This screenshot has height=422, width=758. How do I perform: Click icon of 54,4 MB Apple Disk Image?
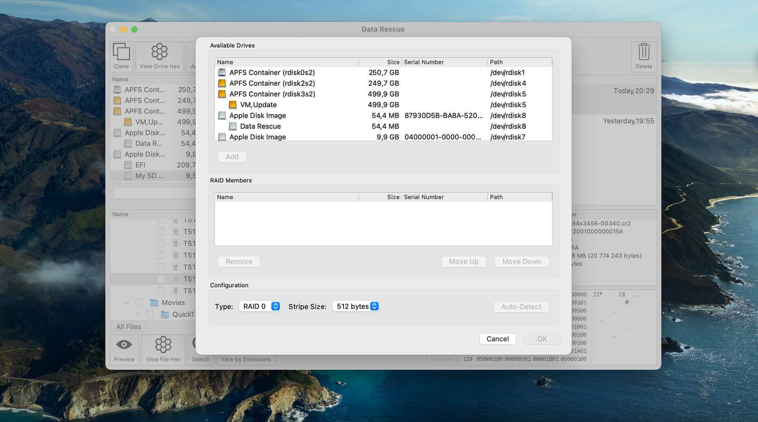point(222,115)
